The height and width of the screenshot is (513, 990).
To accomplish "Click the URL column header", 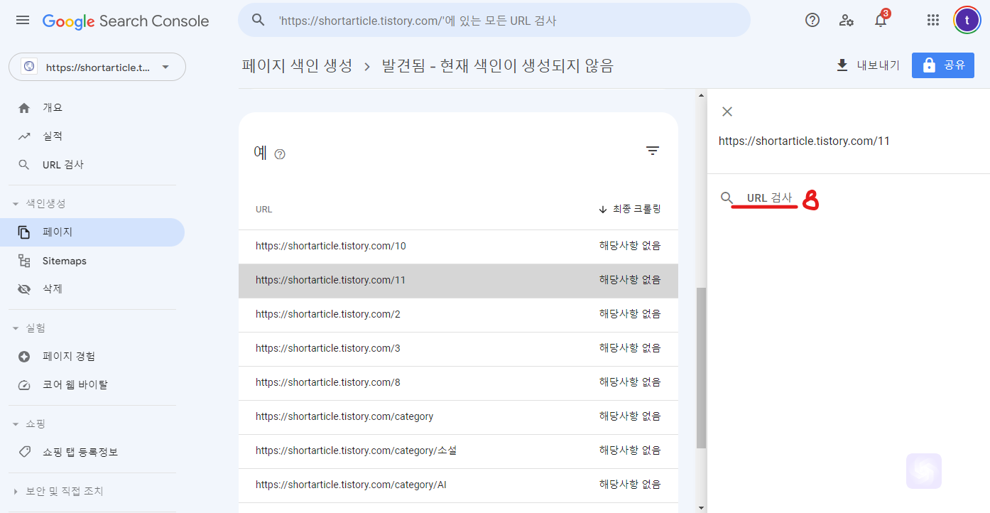I will tap(263, 210).
